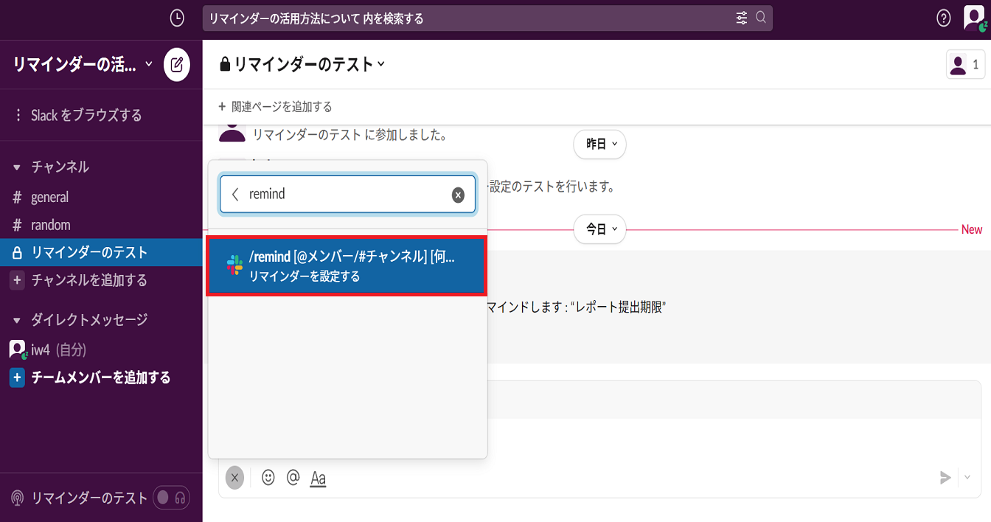Toggle the huddle headphones switch
Image resolution: width=991 pixels, height=522 pixels.
tap(171, 498)
